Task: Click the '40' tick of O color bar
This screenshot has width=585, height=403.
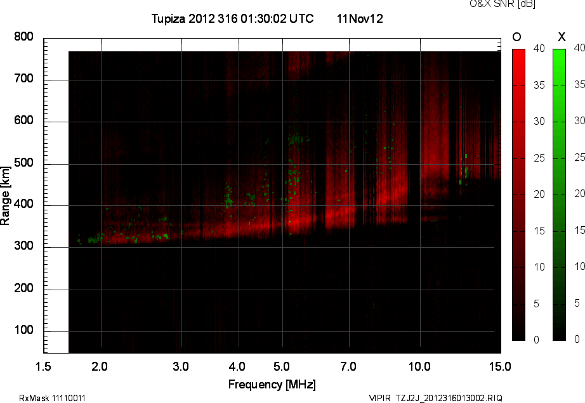Action: pyautogui.click(x=539, y=48)
